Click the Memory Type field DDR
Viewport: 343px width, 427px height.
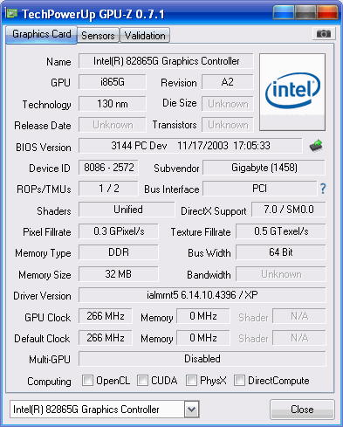coord(119,252)
